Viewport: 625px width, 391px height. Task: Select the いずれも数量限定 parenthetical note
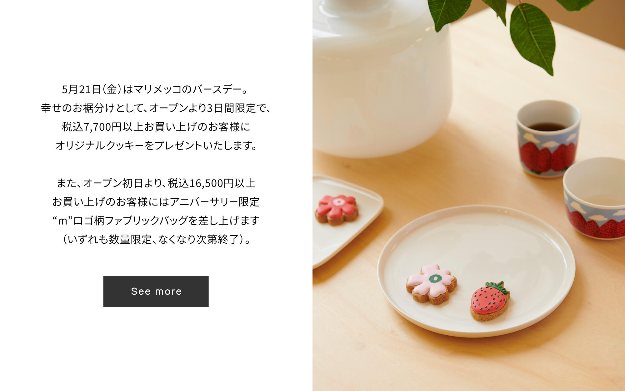(156, 239)
